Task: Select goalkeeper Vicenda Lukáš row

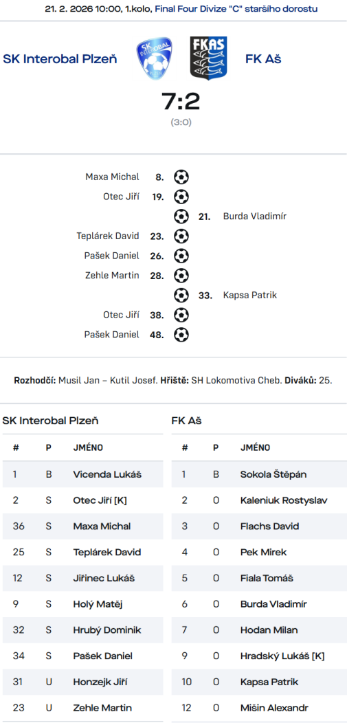Action: 83,474
